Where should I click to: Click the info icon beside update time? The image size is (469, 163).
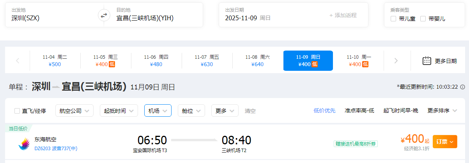[463, 87]
